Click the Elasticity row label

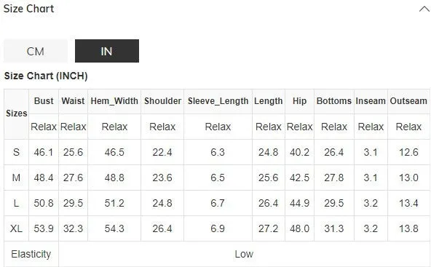[x=31, y=254]
